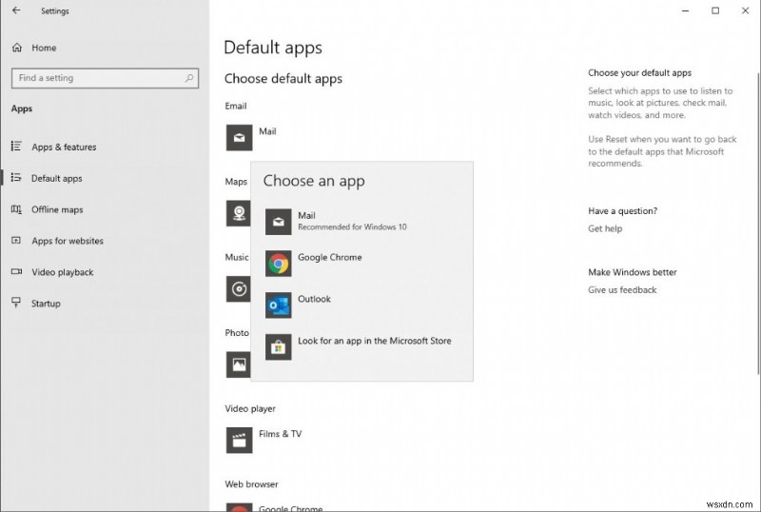The height and width of the screenshot is (512, 761).
Task: Click the Apps for websites icon
Action: point(16,241)
